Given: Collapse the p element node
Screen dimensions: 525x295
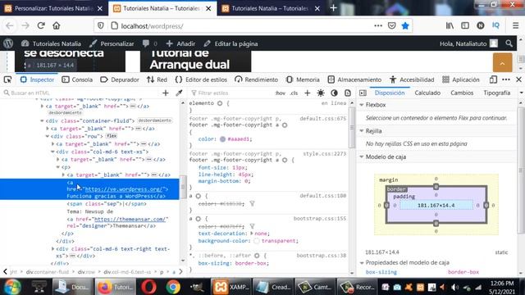Looking at the screenshot, I should tap(58, 167).
